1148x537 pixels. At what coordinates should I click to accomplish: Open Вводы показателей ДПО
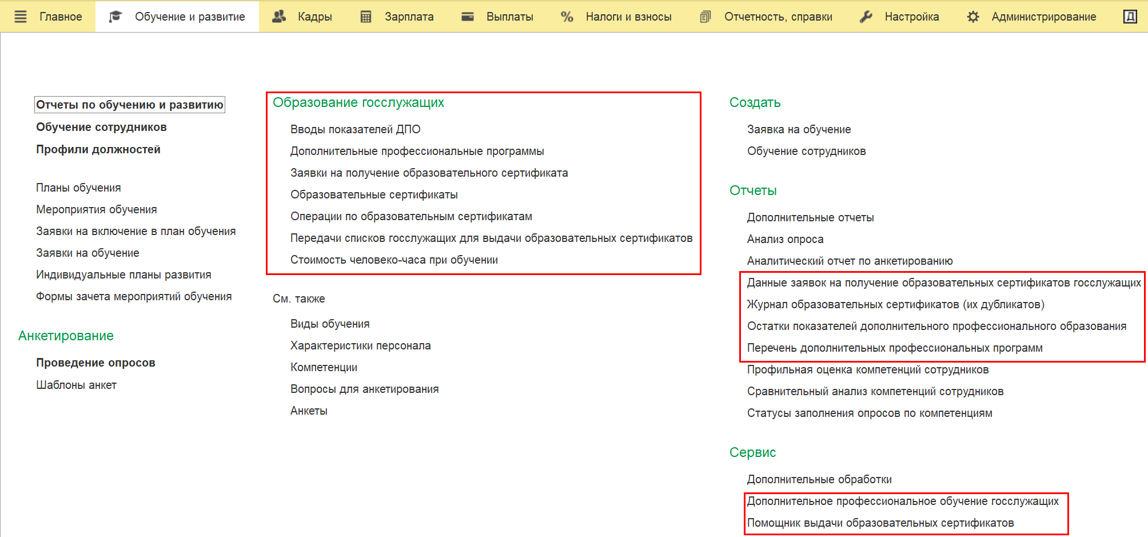(356, 129)
